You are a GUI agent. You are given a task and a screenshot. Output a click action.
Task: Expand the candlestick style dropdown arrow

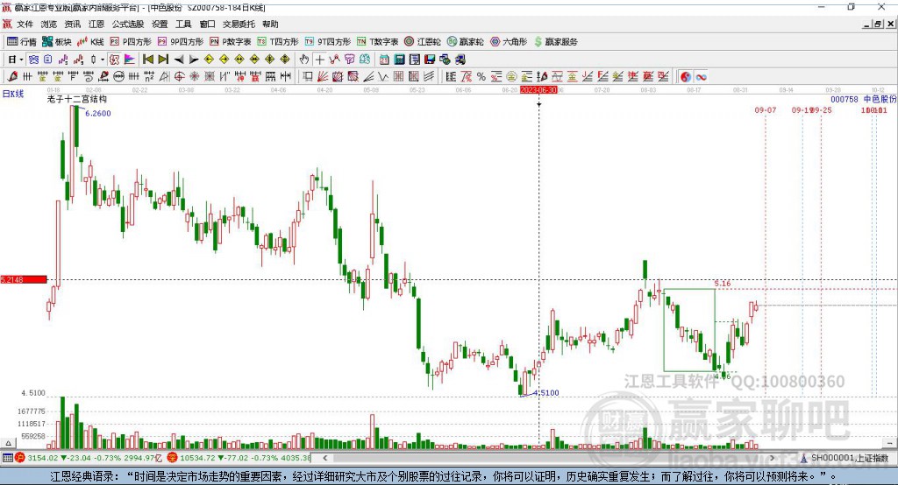coord(103,60)
